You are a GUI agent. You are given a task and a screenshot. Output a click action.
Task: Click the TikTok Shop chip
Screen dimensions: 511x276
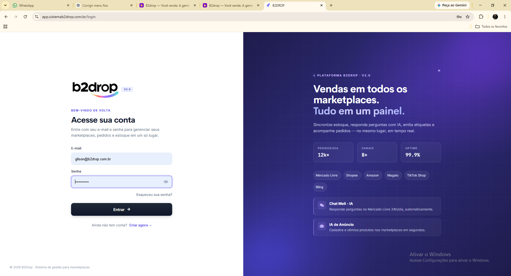point(417,175)
